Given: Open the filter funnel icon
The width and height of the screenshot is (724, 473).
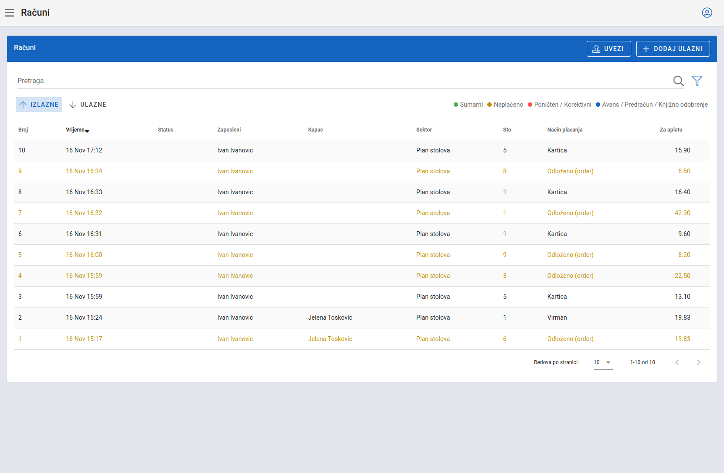Looking at the screenshot, I should click(x=697, y=81).
